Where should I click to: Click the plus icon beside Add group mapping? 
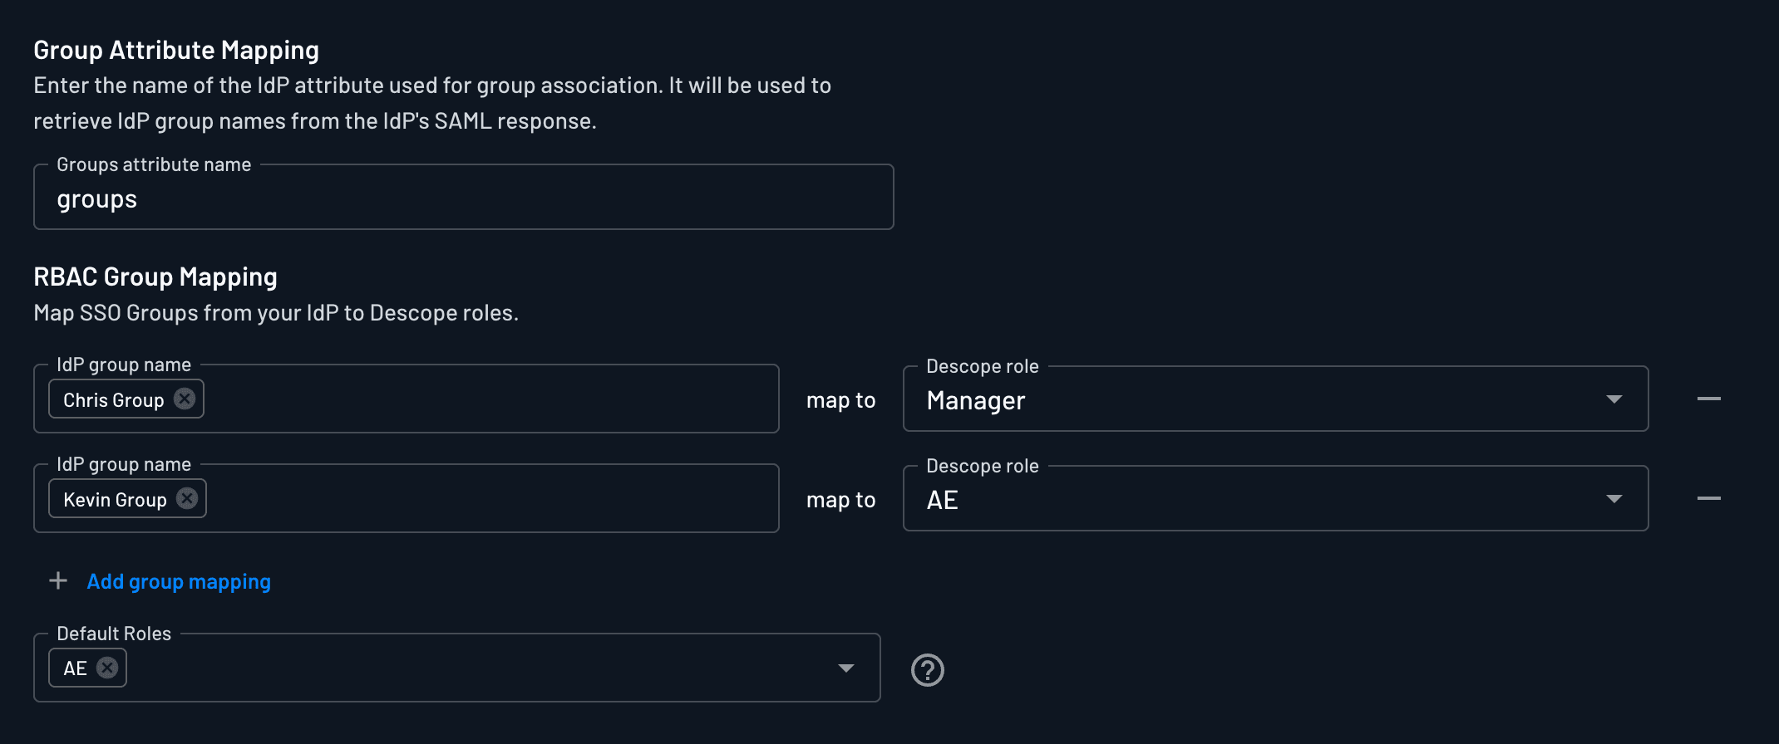[x=57, y=581]
